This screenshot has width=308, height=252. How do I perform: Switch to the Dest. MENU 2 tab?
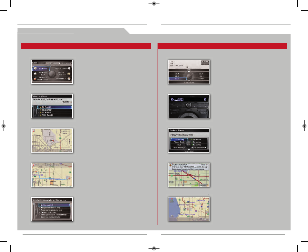(x=66, y=63)
